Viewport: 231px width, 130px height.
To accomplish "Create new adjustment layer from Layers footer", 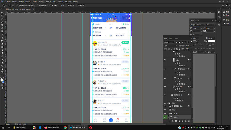I will [x=179, y=121].
